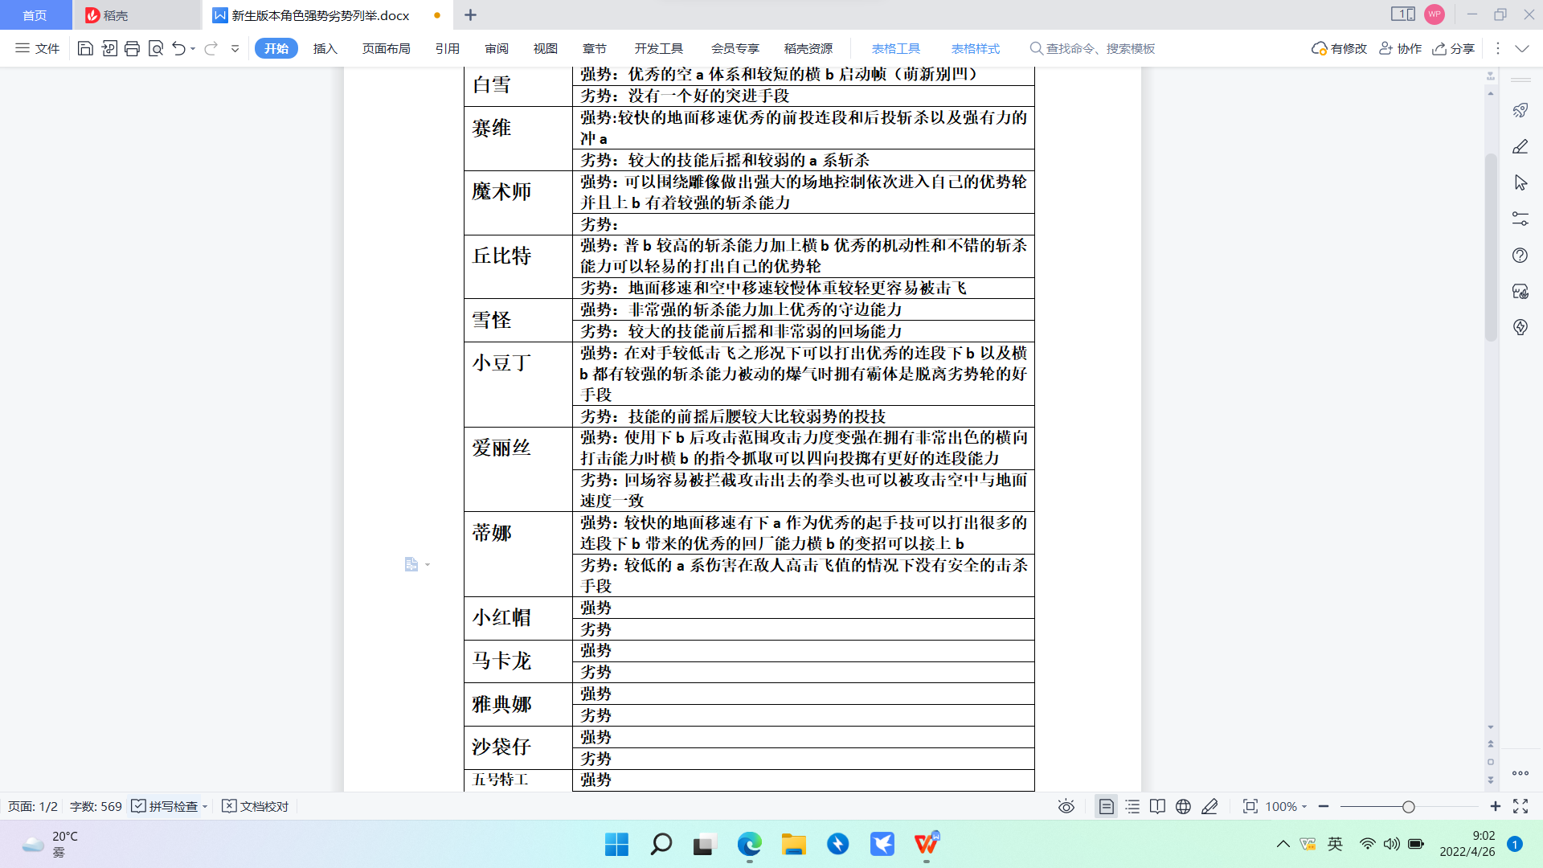Viewport: 1543px width, 868px height.
Task: Open a new document tab with plus
Action: [471, 15]
